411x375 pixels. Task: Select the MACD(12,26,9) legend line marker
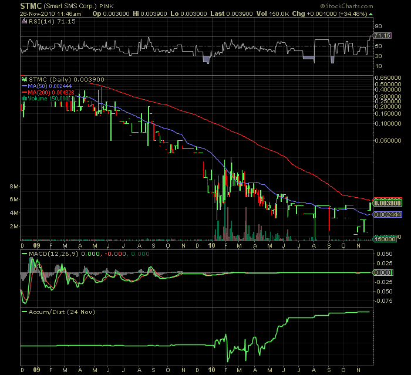[x=24, y=254]
